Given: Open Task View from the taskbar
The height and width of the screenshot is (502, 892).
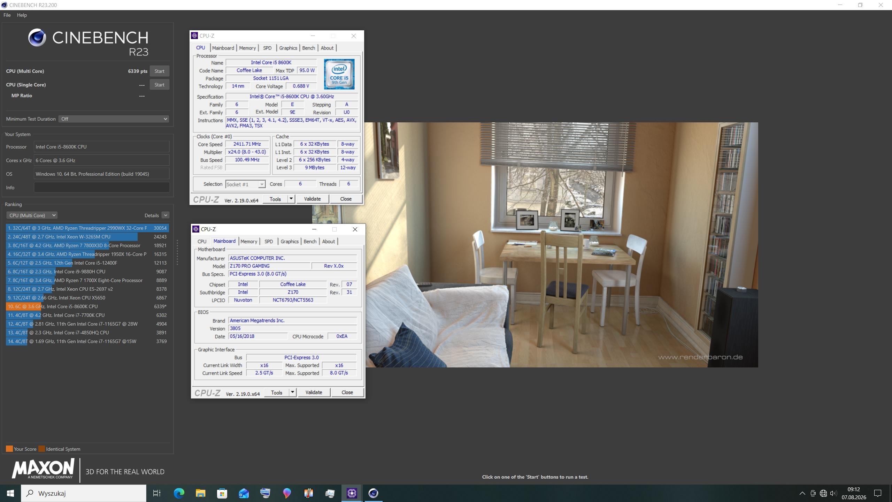Looking at the screenshot, I should point(157,493).
